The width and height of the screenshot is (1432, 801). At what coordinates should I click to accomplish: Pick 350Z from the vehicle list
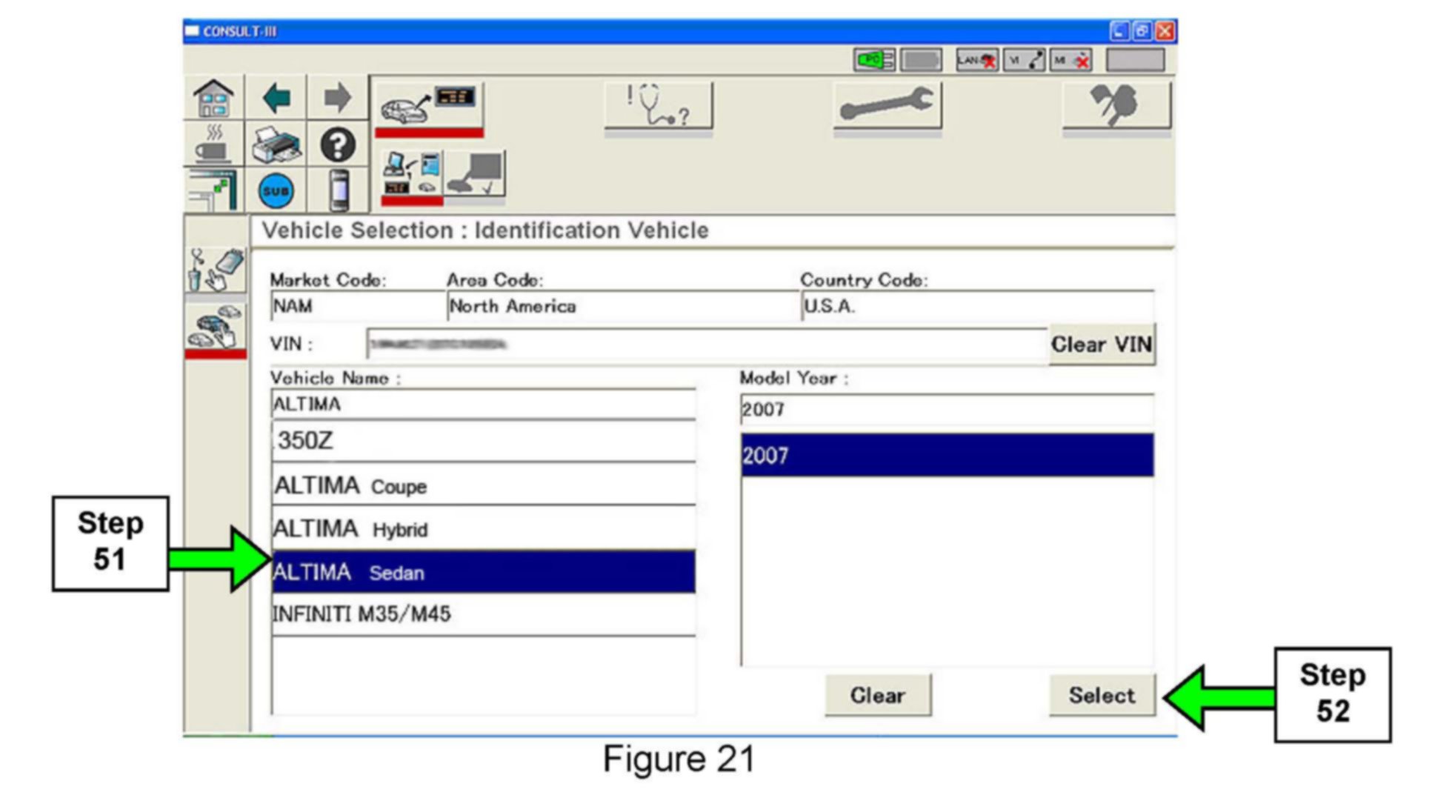pos(483,442)
